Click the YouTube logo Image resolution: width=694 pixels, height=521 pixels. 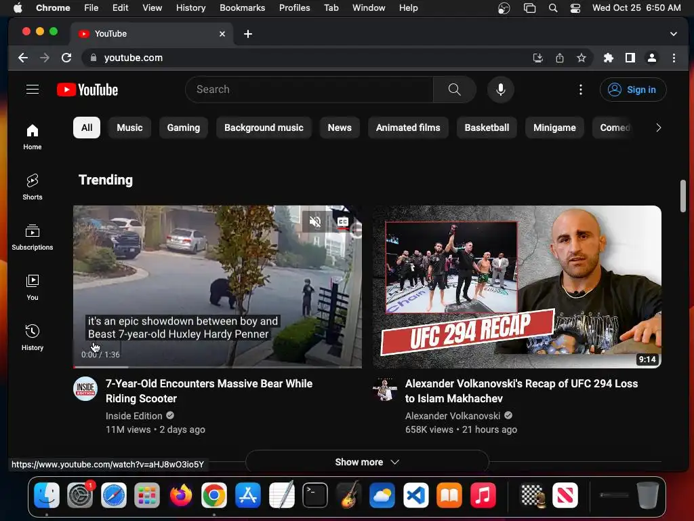87,90
